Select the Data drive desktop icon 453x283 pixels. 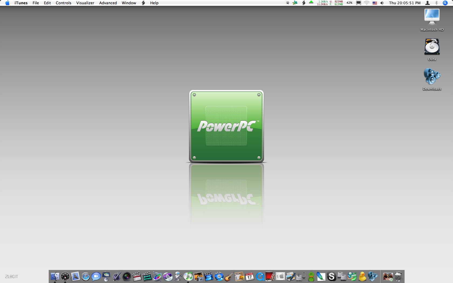[432, 50]
